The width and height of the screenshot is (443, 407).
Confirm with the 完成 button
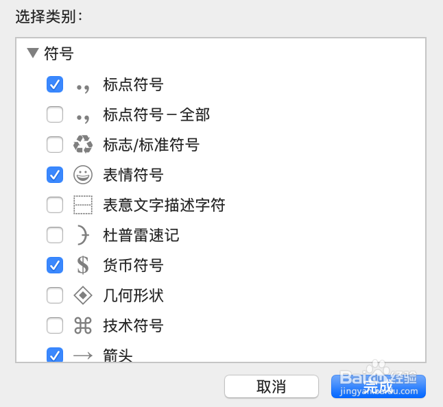379,386
